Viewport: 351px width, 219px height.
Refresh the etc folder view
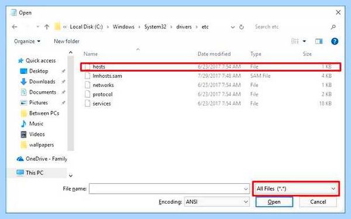(x=241, y=27)
